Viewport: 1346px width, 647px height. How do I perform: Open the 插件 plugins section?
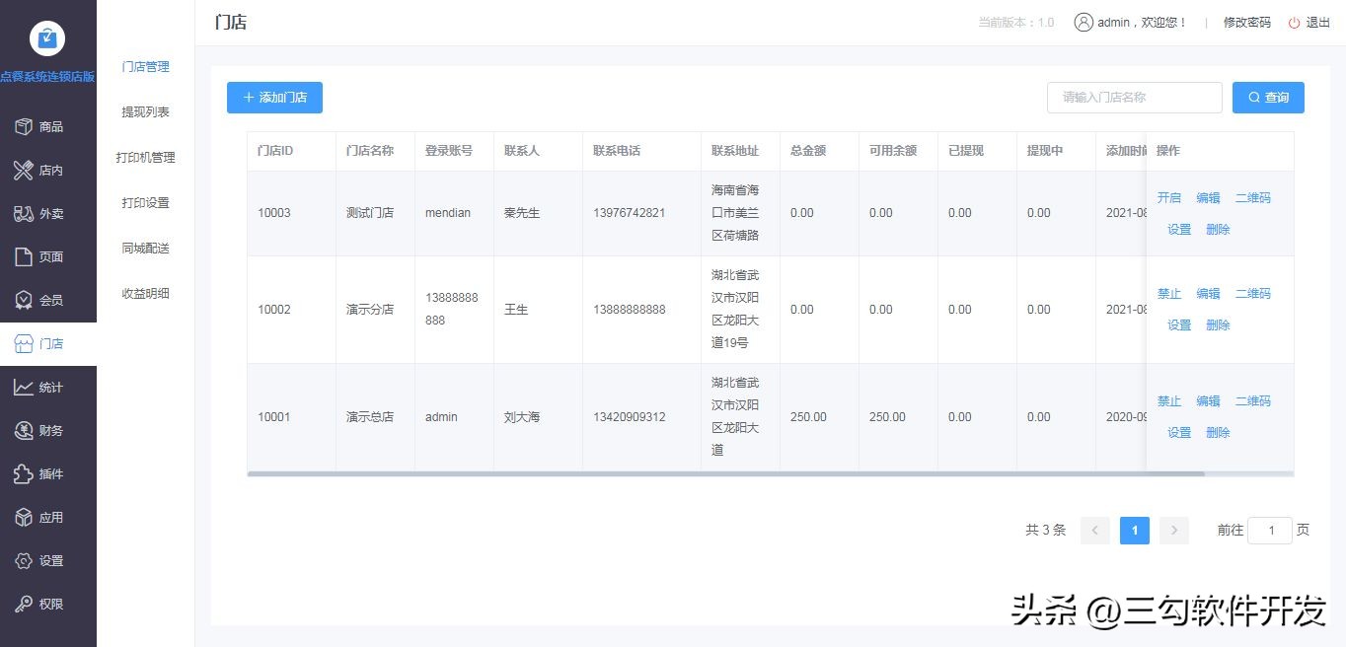pos(48,473)
